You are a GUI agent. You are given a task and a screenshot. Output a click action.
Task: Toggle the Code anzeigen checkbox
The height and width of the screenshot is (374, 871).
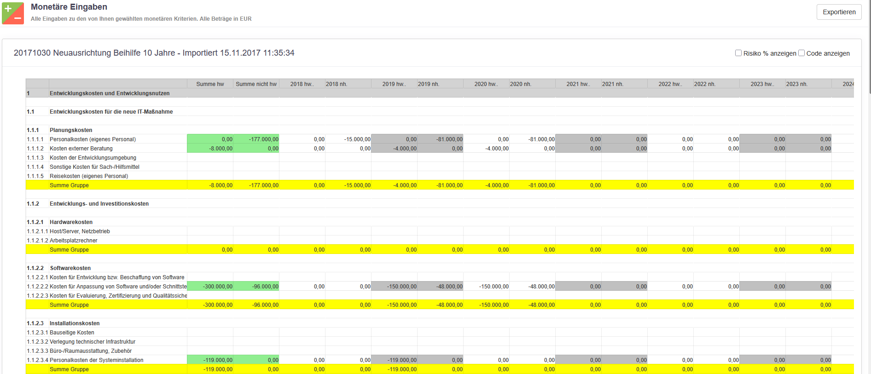pos(801,53)
